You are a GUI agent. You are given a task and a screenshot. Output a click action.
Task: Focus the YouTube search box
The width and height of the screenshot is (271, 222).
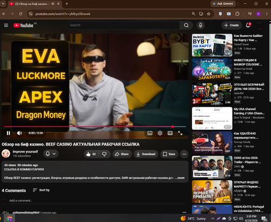(123, 26)
